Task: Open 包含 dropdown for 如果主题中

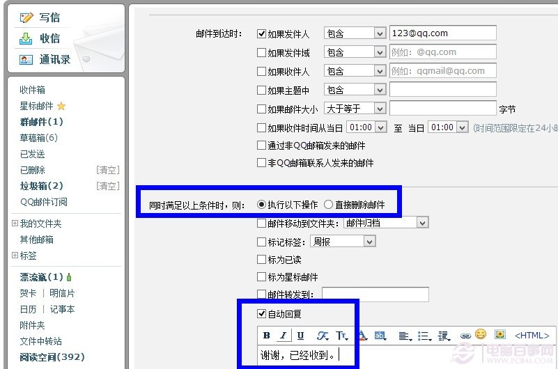Action: [x=355, y=90]
